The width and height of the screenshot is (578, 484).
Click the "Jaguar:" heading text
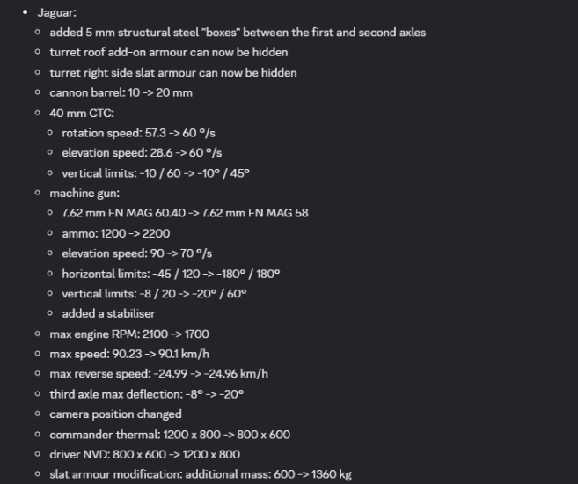coord(56,12)
